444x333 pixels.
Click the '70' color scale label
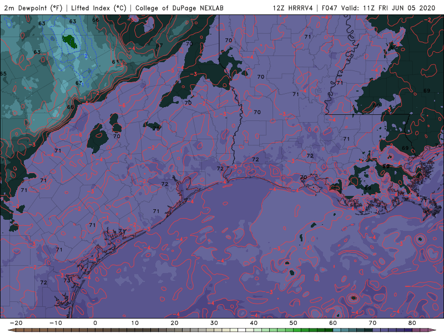coord(372,323)
